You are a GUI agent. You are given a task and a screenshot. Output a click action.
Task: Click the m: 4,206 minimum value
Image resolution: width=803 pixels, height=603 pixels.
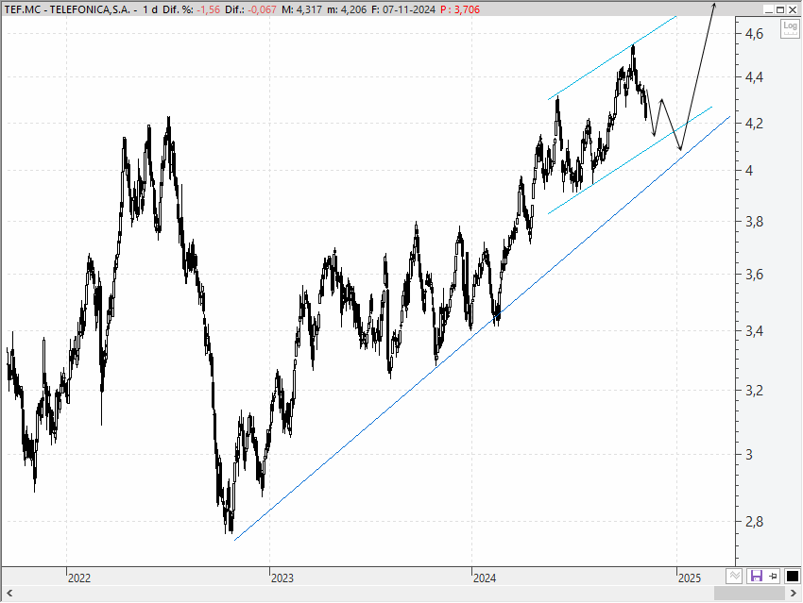click(347, 9)
